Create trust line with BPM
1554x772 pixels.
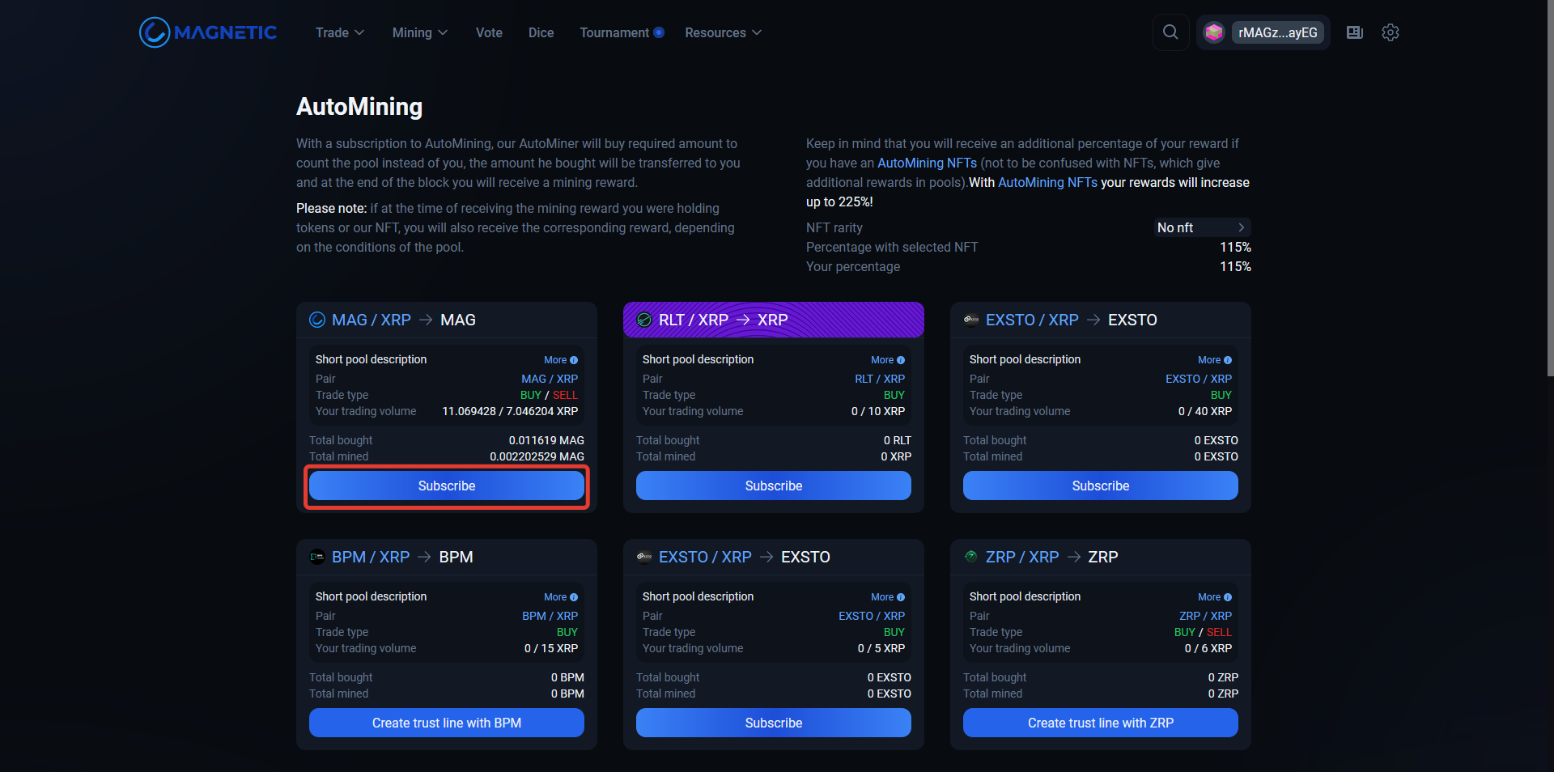447,723
